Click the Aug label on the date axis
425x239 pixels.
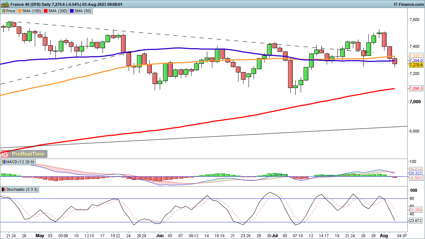[384, 235]
